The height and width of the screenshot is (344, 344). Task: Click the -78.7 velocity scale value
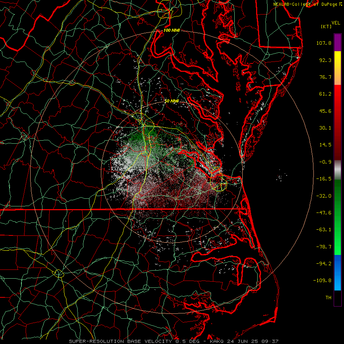(x=324, y=247)
